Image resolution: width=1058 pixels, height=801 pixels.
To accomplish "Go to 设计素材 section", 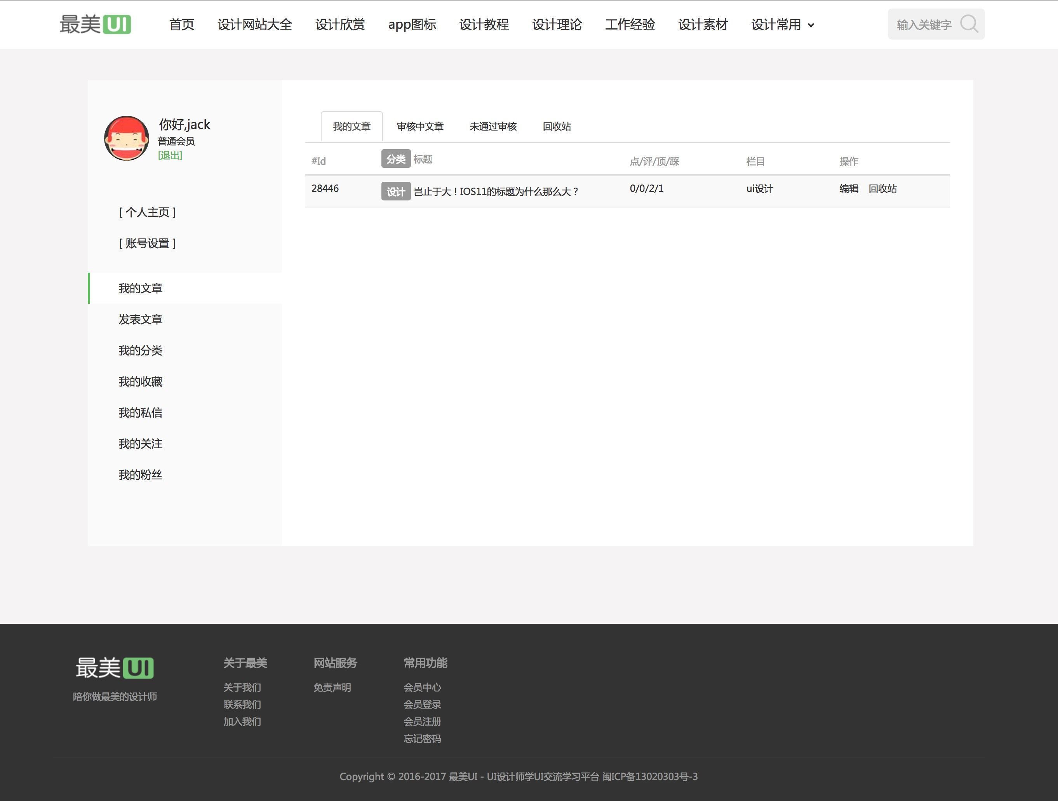I will [703, 24].
